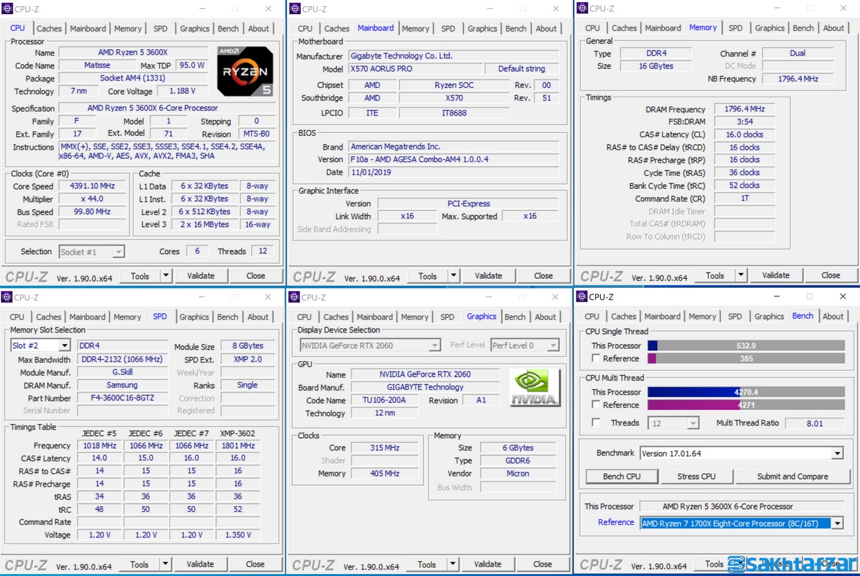This screenshot has width=860, height=576.
Task: Click GPU memory type GDDR6 value
Action: (x=517, y=460)
